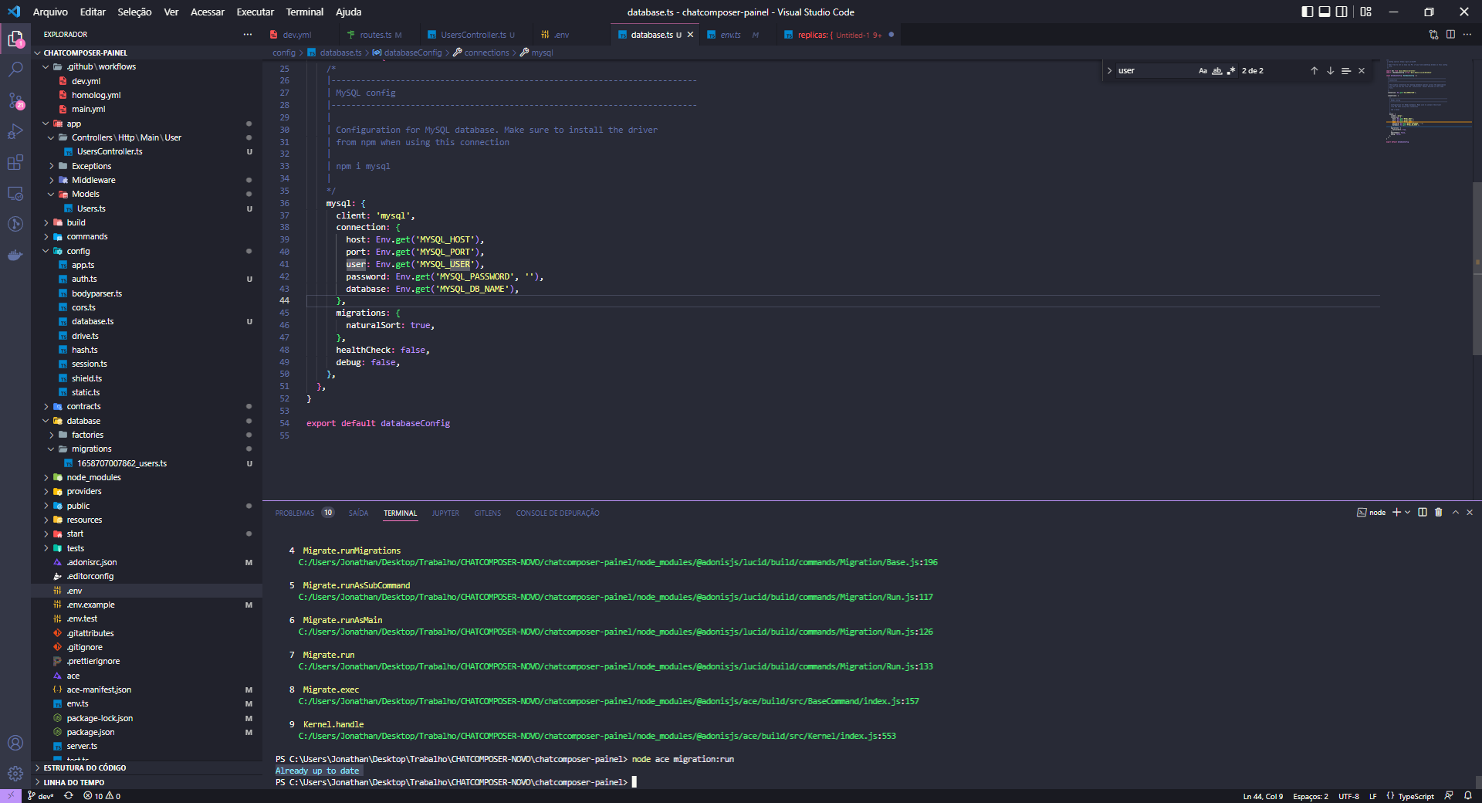Open the Remote Explorer view
The image size is (1482, 803).
point(15,193)
